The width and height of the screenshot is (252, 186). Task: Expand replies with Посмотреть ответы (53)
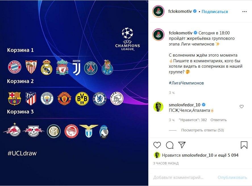tap(203, 130)
